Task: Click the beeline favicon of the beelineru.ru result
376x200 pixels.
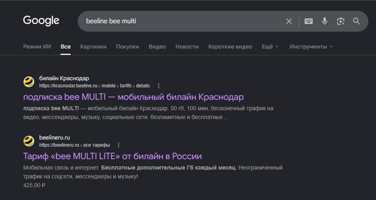Action: click(29, 141)
